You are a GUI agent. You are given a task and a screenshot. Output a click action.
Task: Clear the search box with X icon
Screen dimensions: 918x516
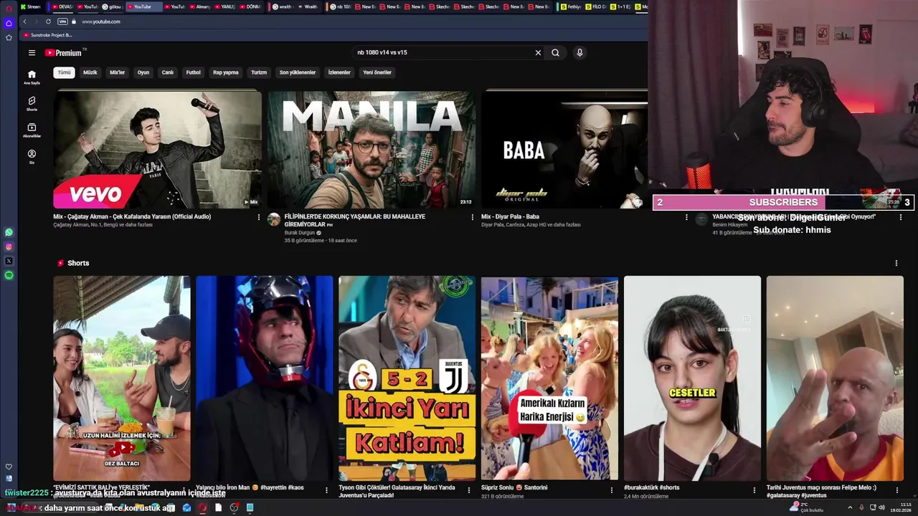pyautogui.click(x=538, y=52)
